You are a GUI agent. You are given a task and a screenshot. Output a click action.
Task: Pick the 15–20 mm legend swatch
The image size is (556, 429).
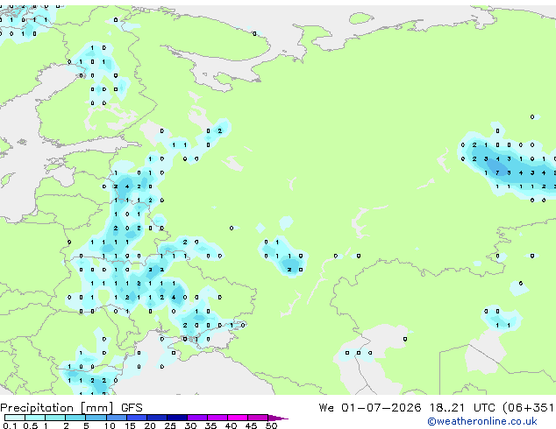tap(136, 418)
